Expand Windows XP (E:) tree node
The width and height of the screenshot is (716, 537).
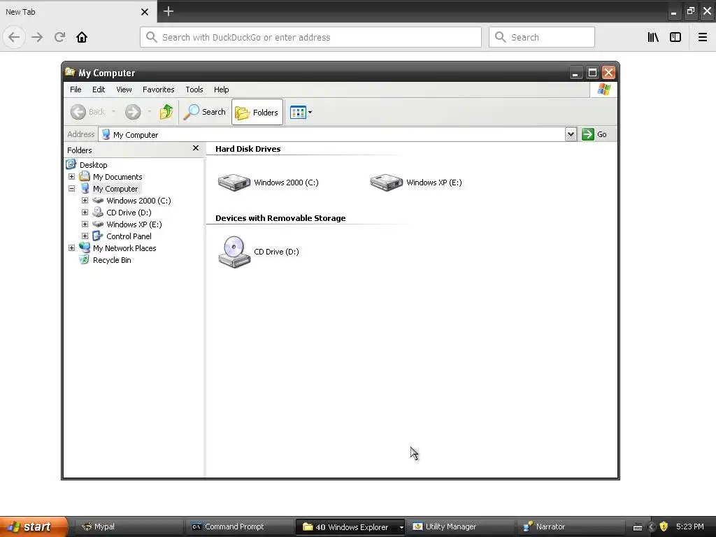point(85,224)
